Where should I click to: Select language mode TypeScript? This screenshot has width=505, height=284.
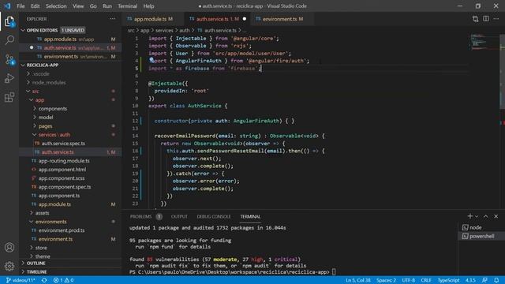coord(448,280)
